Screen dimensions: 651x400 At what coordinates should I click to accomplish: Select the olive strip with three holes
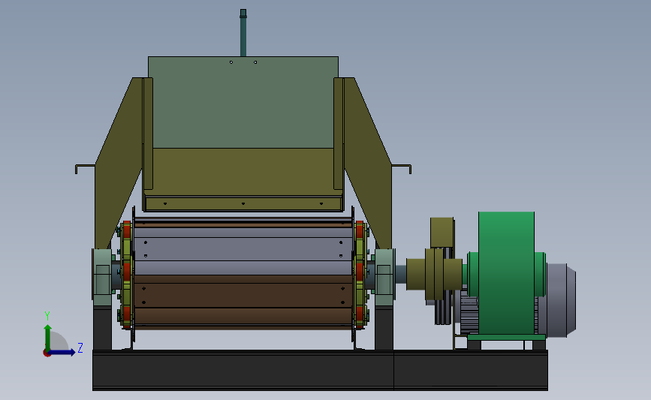click(x=243, y=203)
